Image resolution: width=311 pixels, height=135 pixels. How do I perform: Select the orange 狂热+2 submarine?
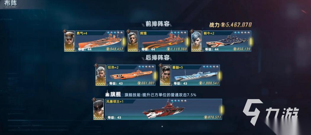(x=131, y=75)
